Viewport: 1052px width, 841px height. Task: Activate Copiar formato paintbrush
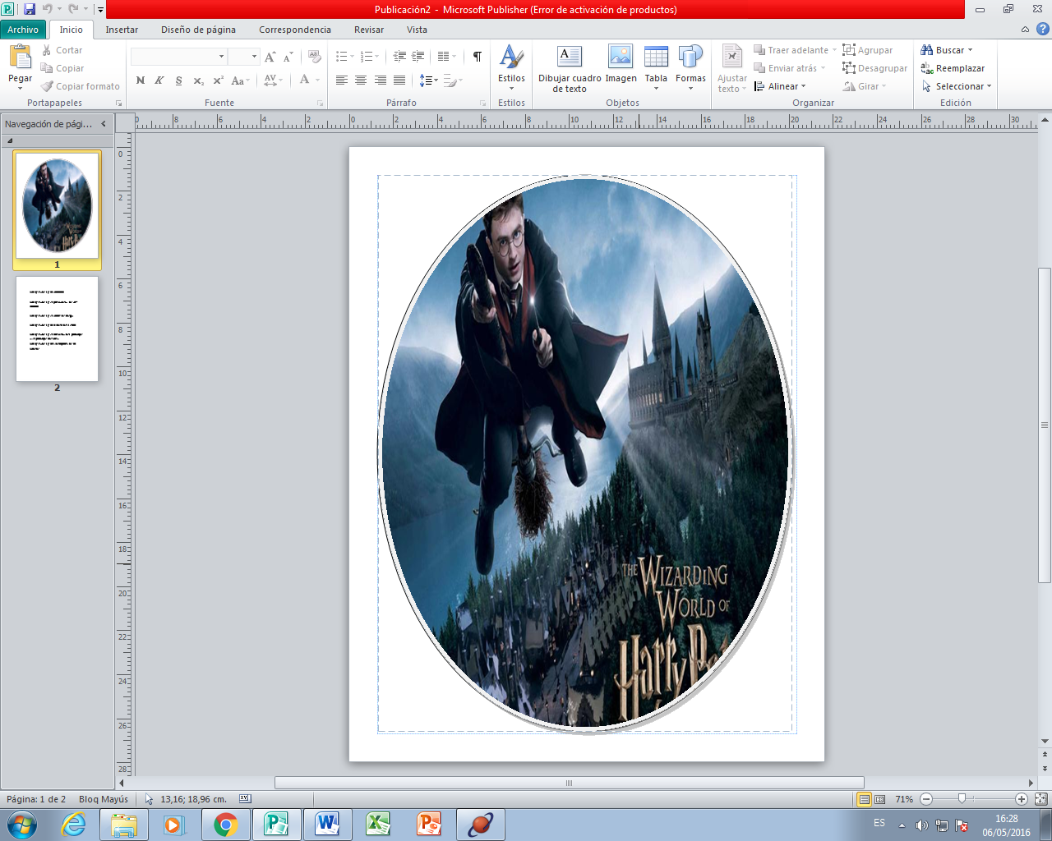(x=81, y=86)
